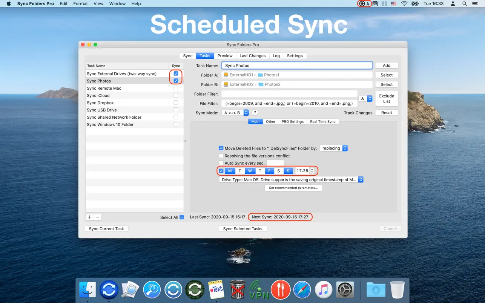Open Safari from the dock
Screen dimensions: 485x303
[x=302, y=289]
